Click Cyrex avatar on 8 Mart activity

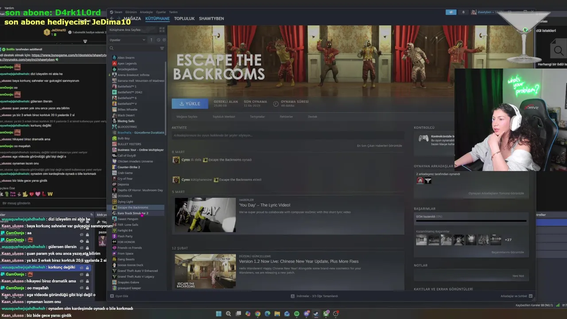click(x=176, y=159)
